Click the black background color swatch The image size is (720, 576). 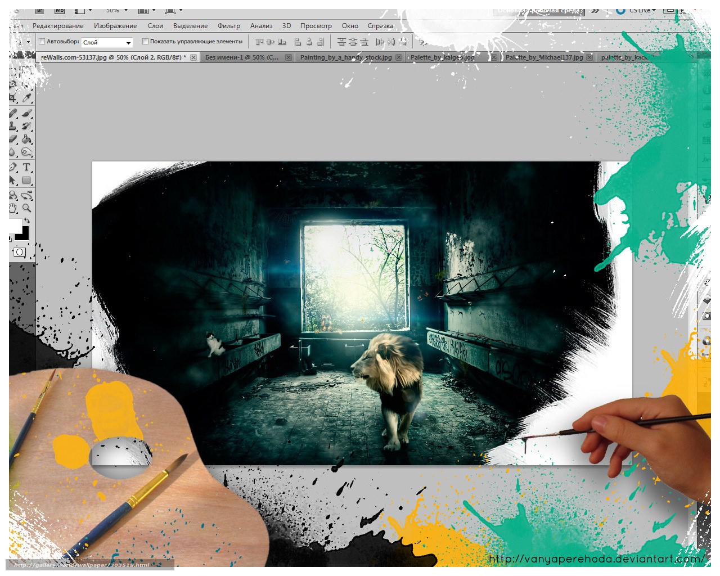coord(25,235)
